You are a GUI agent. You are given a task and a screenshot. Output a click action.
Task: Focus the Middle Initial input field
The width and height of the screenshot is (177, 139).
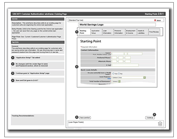click(x=126, y=54)
